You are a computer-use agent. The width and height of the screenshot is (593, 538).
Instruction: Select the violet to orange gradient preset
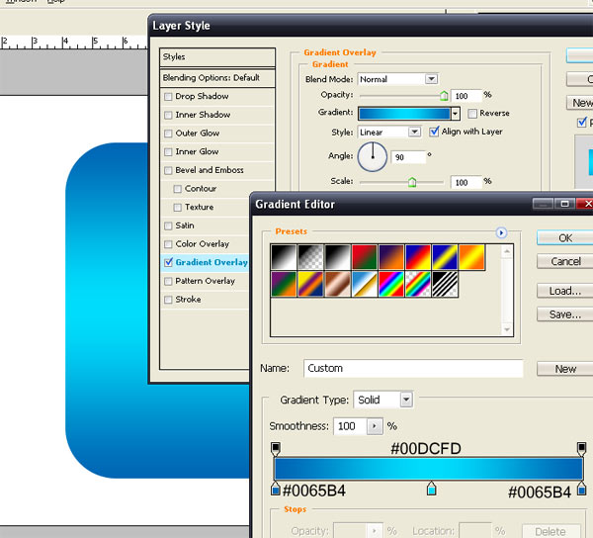click(x=391, y=257)
